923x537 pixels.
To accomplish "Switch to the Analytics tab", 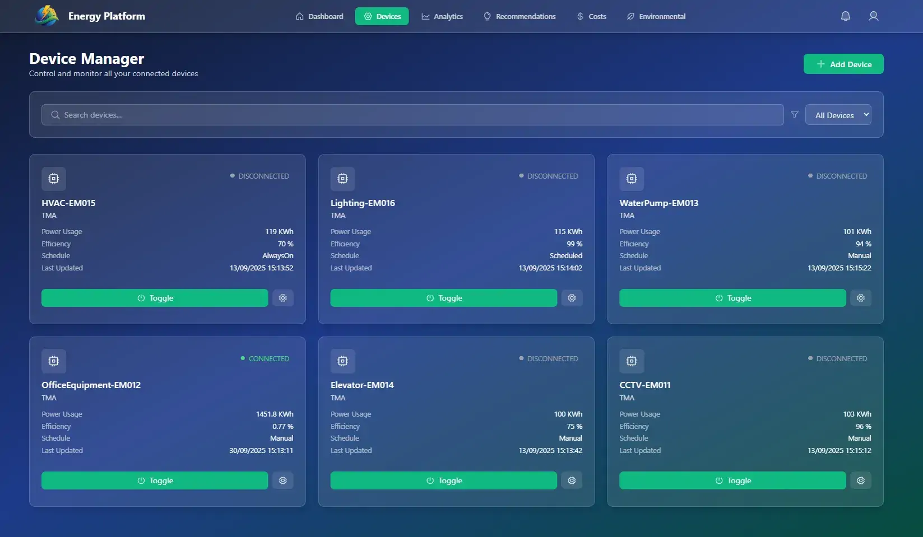I will coord(442,16).
